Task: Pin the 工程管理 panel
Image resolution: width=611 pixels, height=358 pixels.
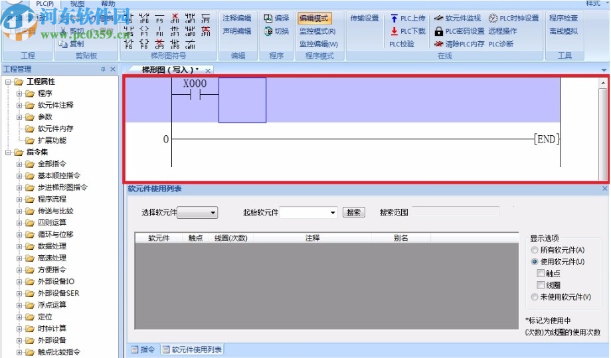Action: 103,69
